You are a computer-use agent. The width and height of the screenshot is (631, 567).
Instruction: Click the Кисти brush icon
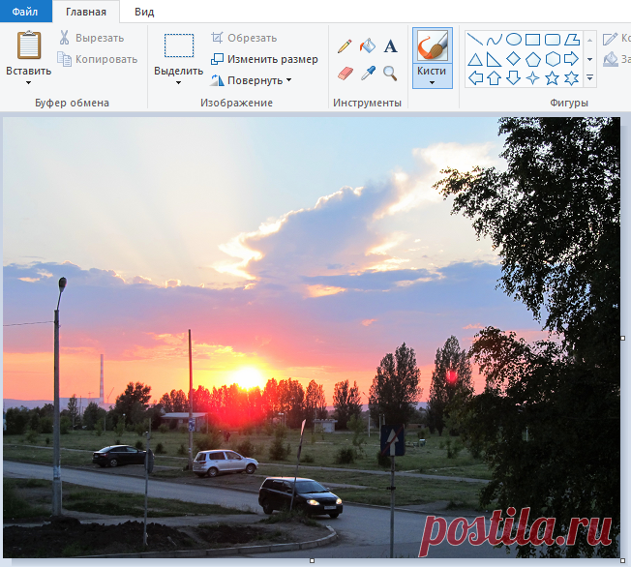point(432,46)
